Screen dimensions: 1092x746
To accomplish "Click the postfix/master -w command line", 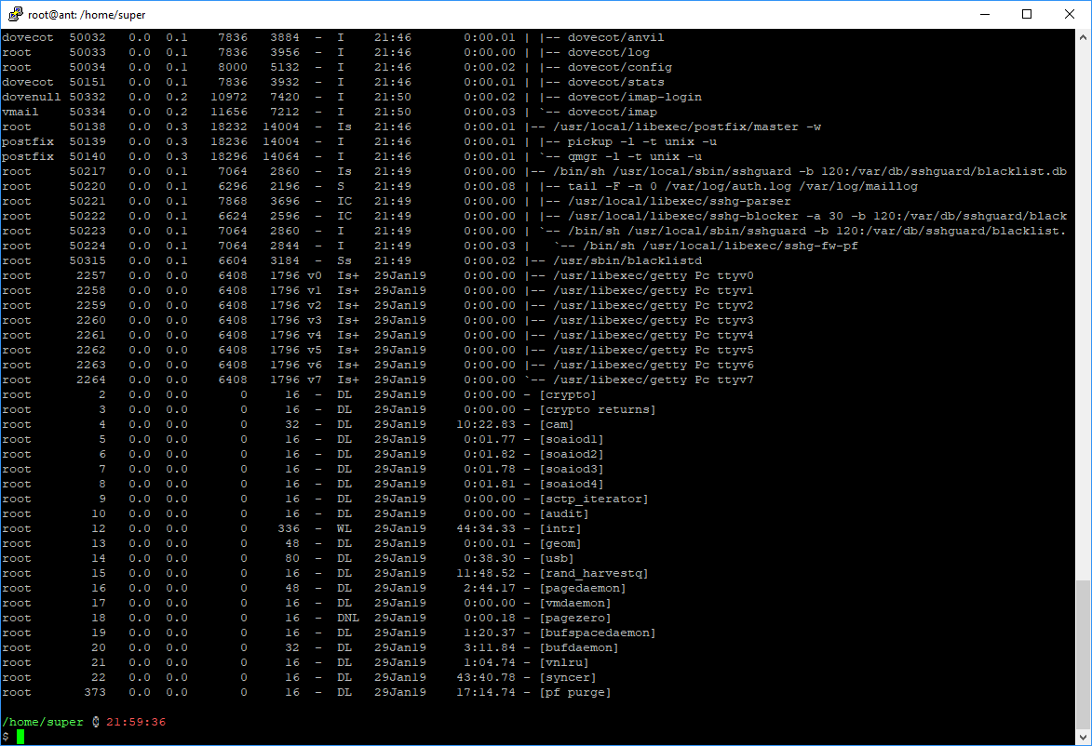I will pos(684,127).
